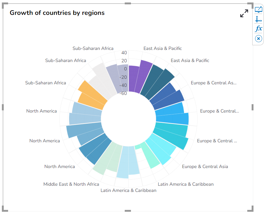This screenshot has width=265, height=213.
Task: Open the fx formula icon
Action: (x=258, y=29)
